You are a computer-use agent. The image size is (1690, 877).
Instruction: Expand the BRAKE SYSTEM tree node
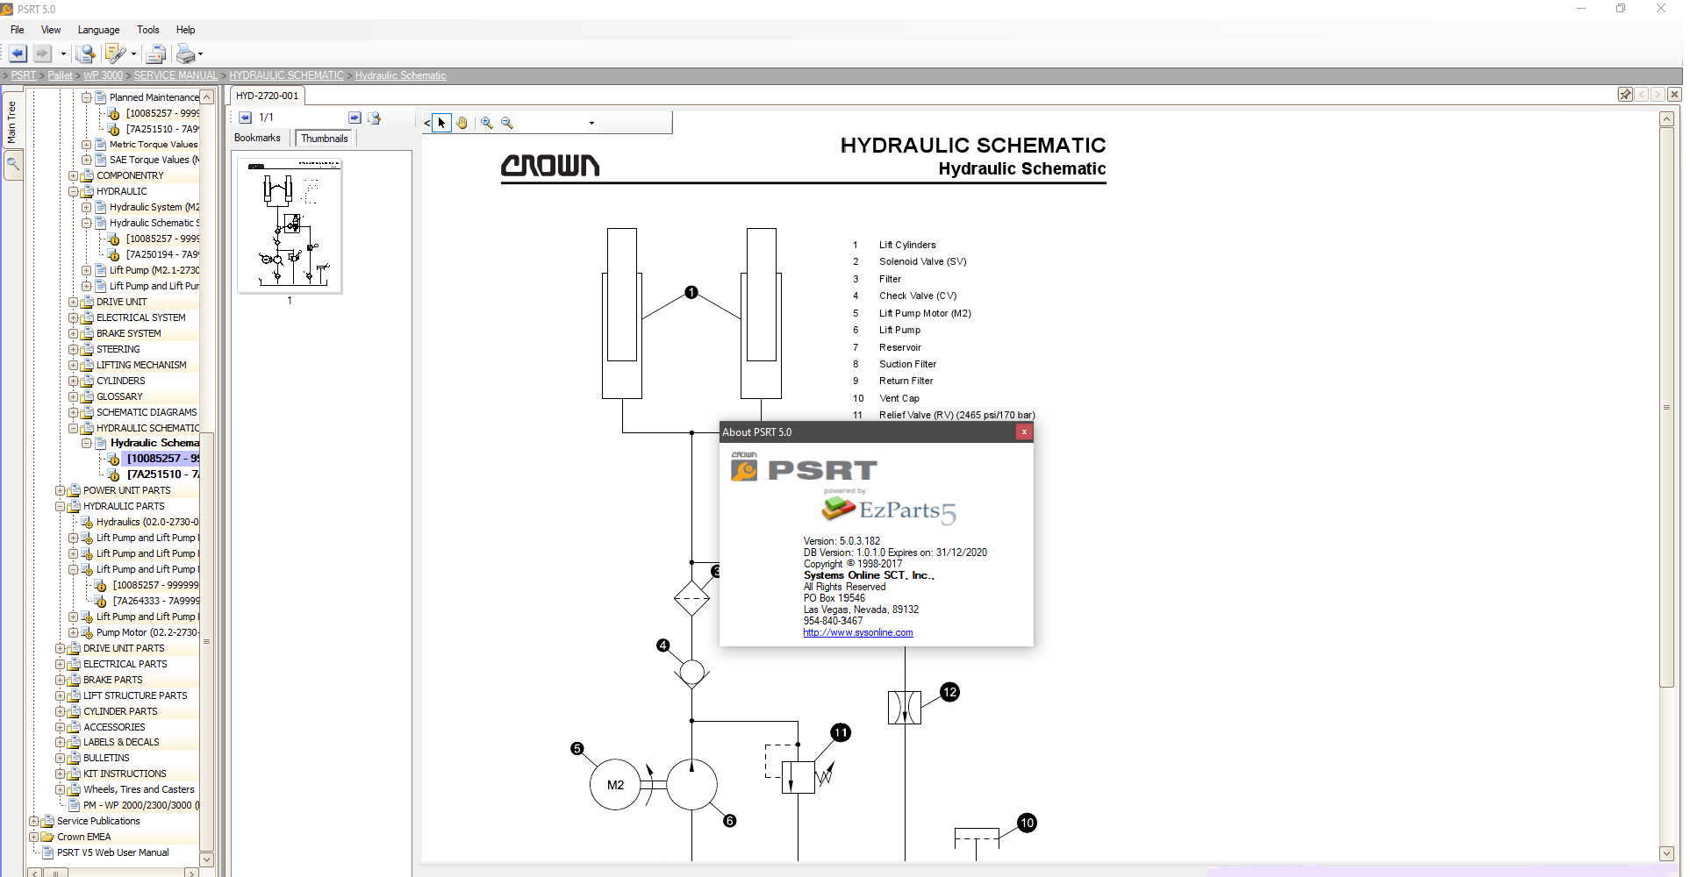click(x=74, y=334)
